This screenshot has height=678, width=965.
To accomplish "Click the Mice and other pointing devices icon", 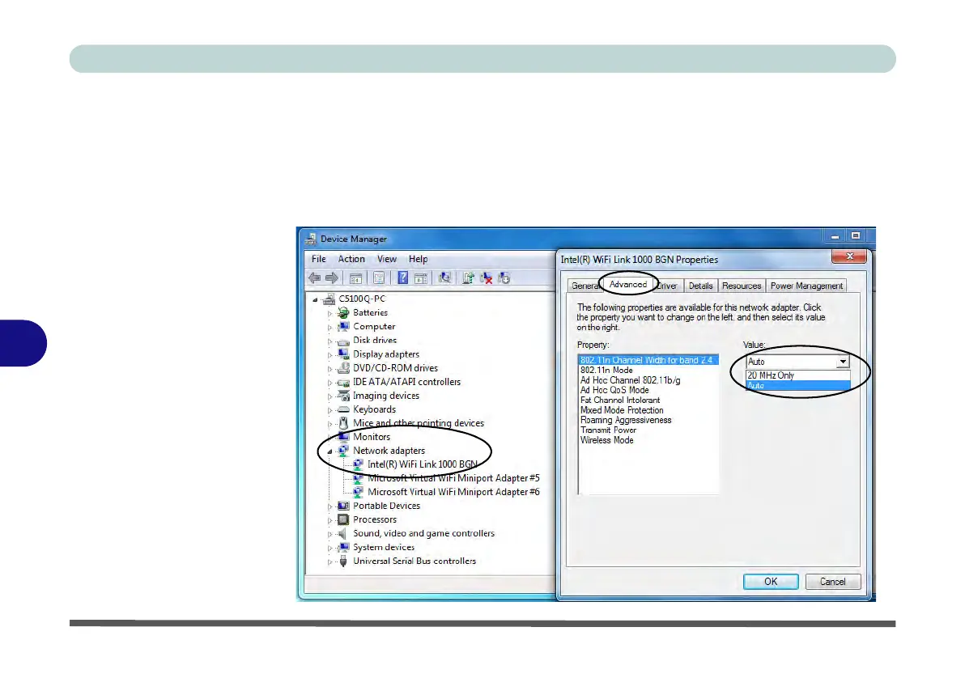I will (343, 423).
